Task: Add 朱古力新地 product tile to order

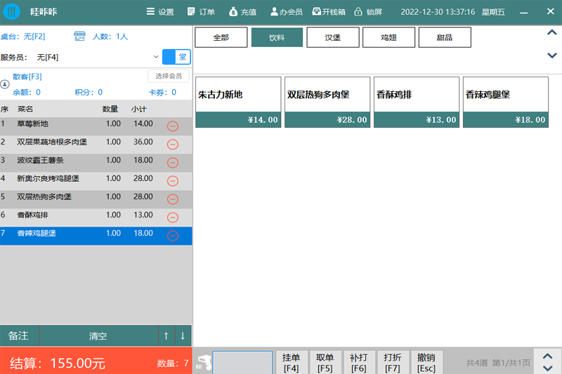Action: point(238,102)
